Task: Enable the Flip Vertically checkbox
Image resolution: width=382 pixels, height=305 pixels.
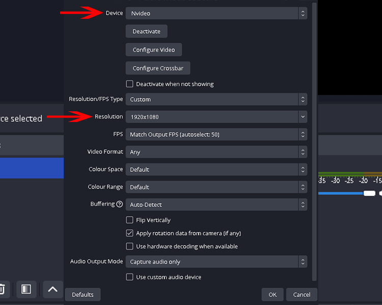Action: [129, 220]
